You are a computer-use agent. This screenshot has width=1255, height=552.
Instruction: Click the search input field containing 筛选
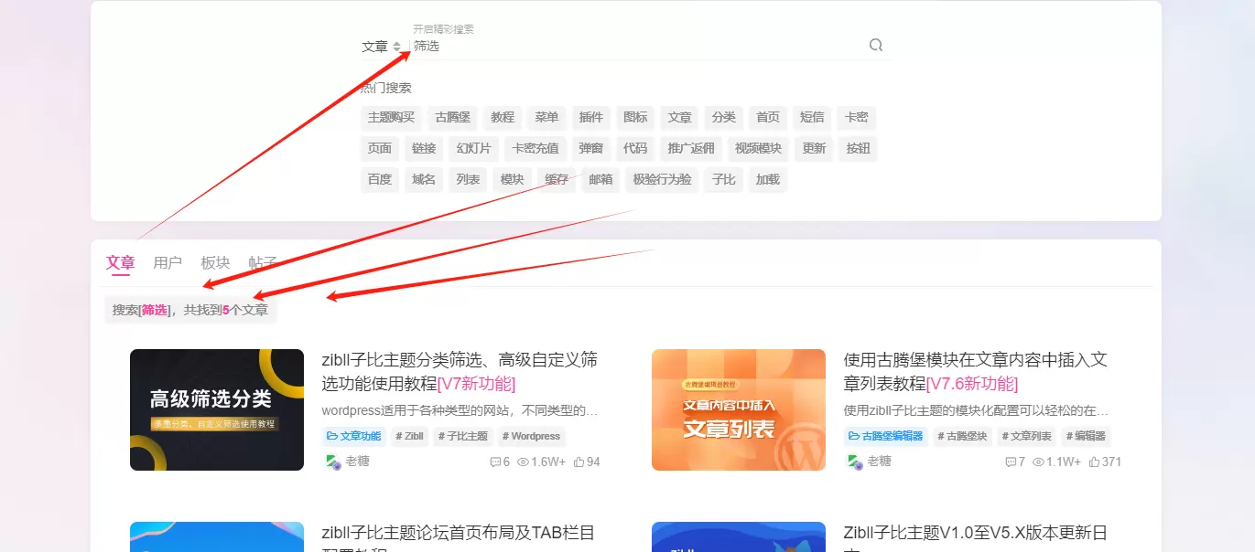tap(636, 46)
